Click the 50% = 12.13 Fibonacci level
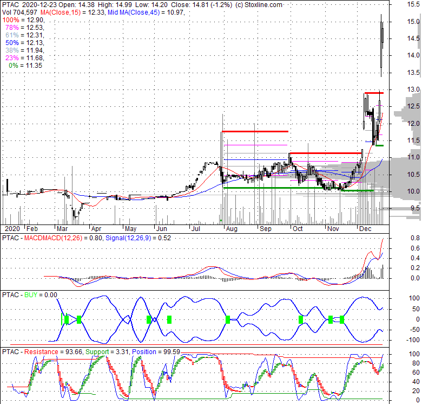This screenshot has width=422, height=404. pos(24,43)
